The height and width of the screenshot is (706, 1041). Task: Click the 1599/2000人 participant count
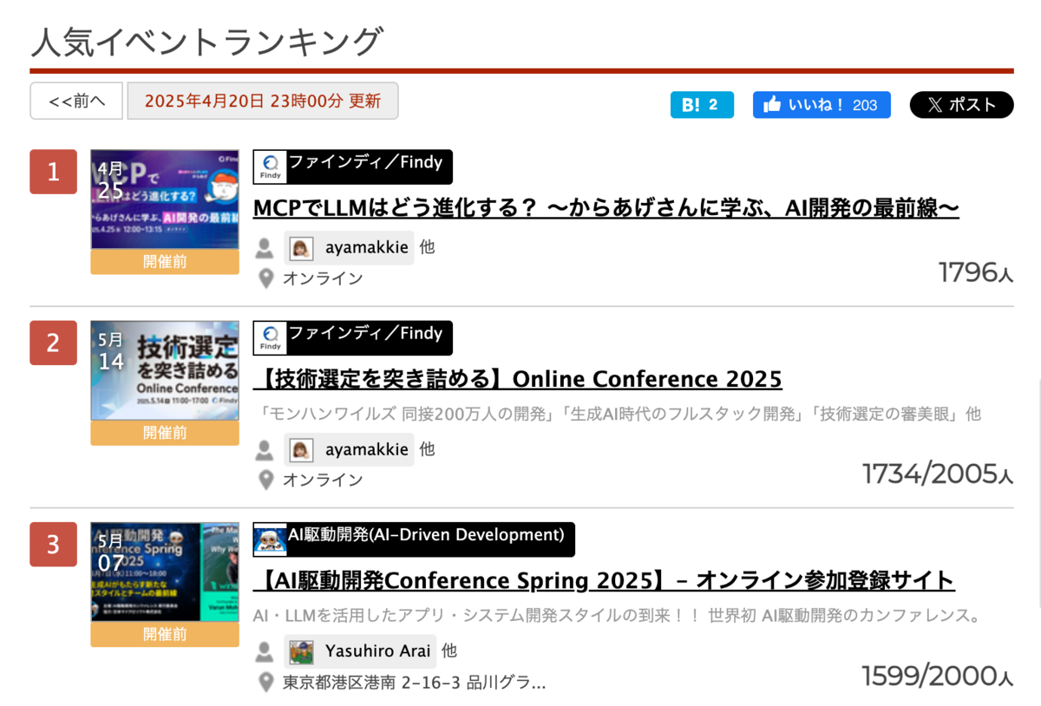pyautogui.click(x=938, y=675)
